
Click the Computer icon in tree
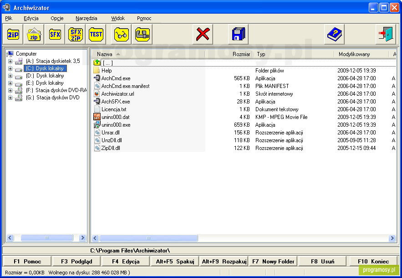tap(10, 54)
